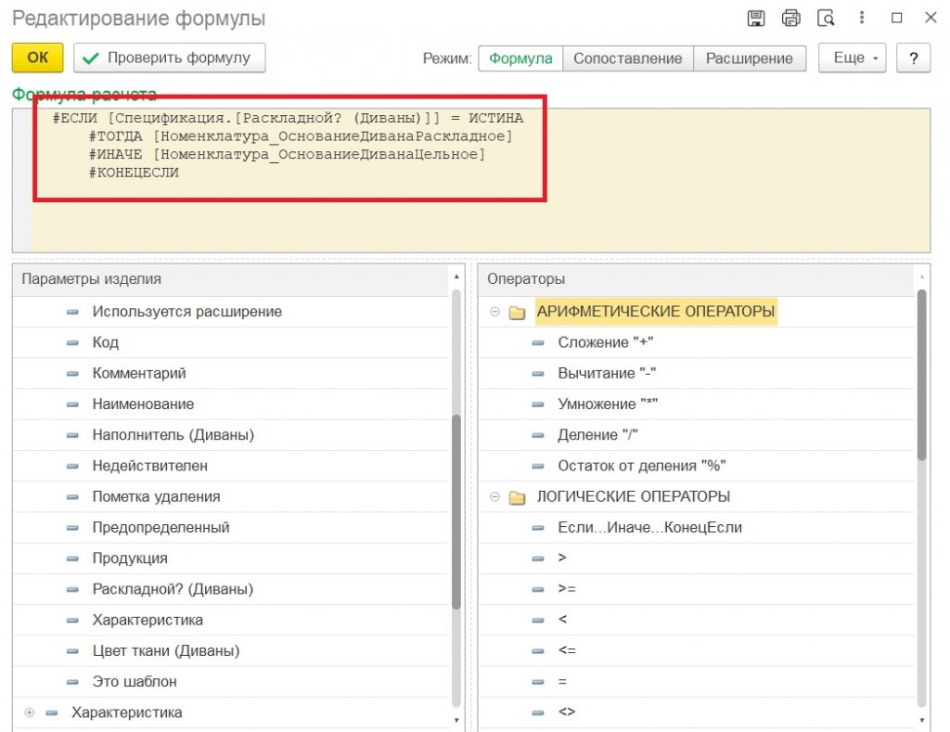
Task: Select indented Характеристика parameter under Раскладной
Action: (231, 620)
